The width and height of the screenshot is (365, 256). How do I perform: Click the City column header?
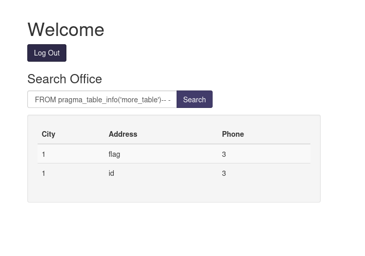coord(48,134)
